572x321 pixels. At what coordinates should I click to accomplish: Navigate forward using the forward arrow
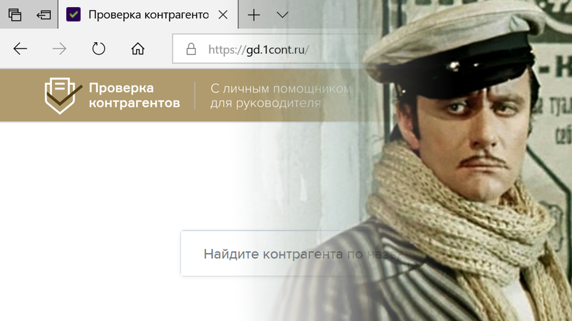click(58, 48)
